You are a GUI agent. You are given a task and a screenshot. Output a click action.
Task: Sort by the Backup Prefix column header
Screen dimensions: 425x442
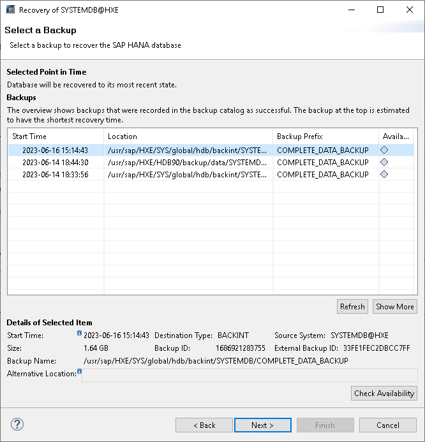click(x=325, y=136)
